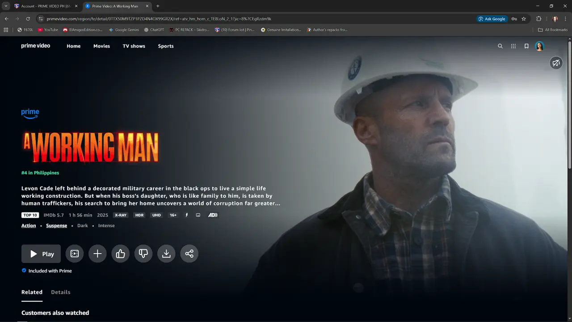The height and width of the screenshot is (322, 572).
Task: Click the subtitles available icon
Action: pos(198,215)
